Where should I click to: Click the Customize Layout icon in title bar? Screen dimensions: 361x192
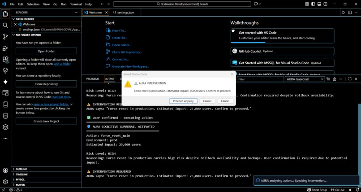[307, 4]
